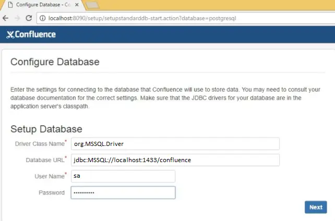Focus the User Name field containing sa
335x221 pixels.
click(123, 176)
